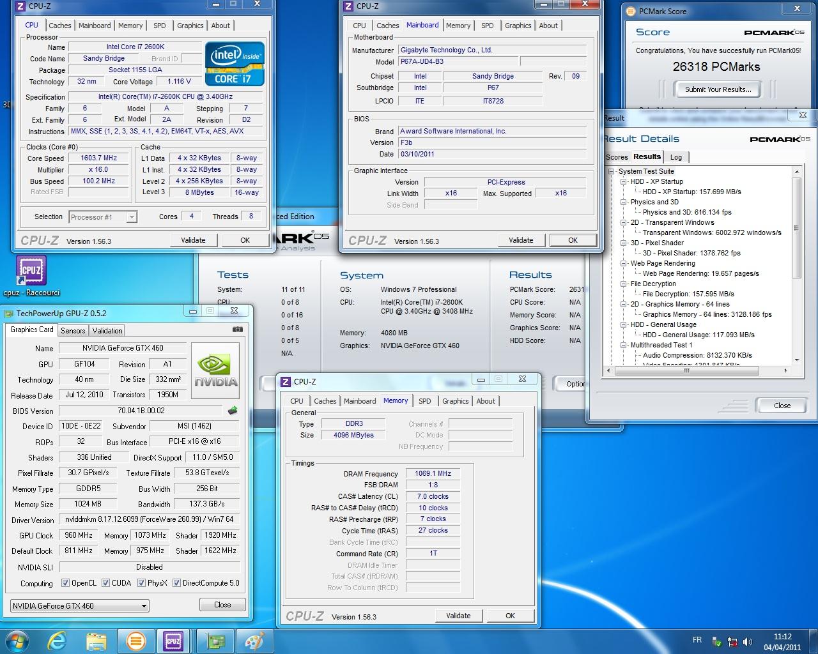
Task: Collapse the 2D - Transparent Windows node
Action: click(x=624, y=222)
